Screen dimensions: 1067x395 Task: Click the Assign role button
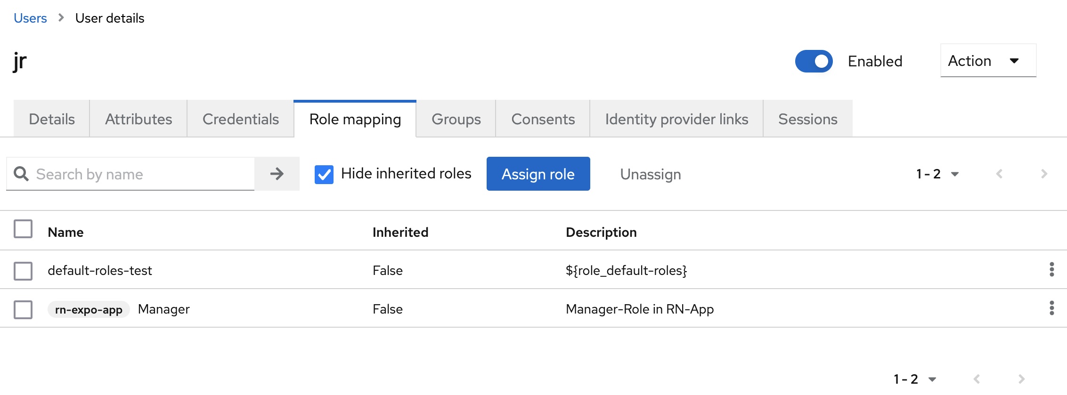coord(538,174)
